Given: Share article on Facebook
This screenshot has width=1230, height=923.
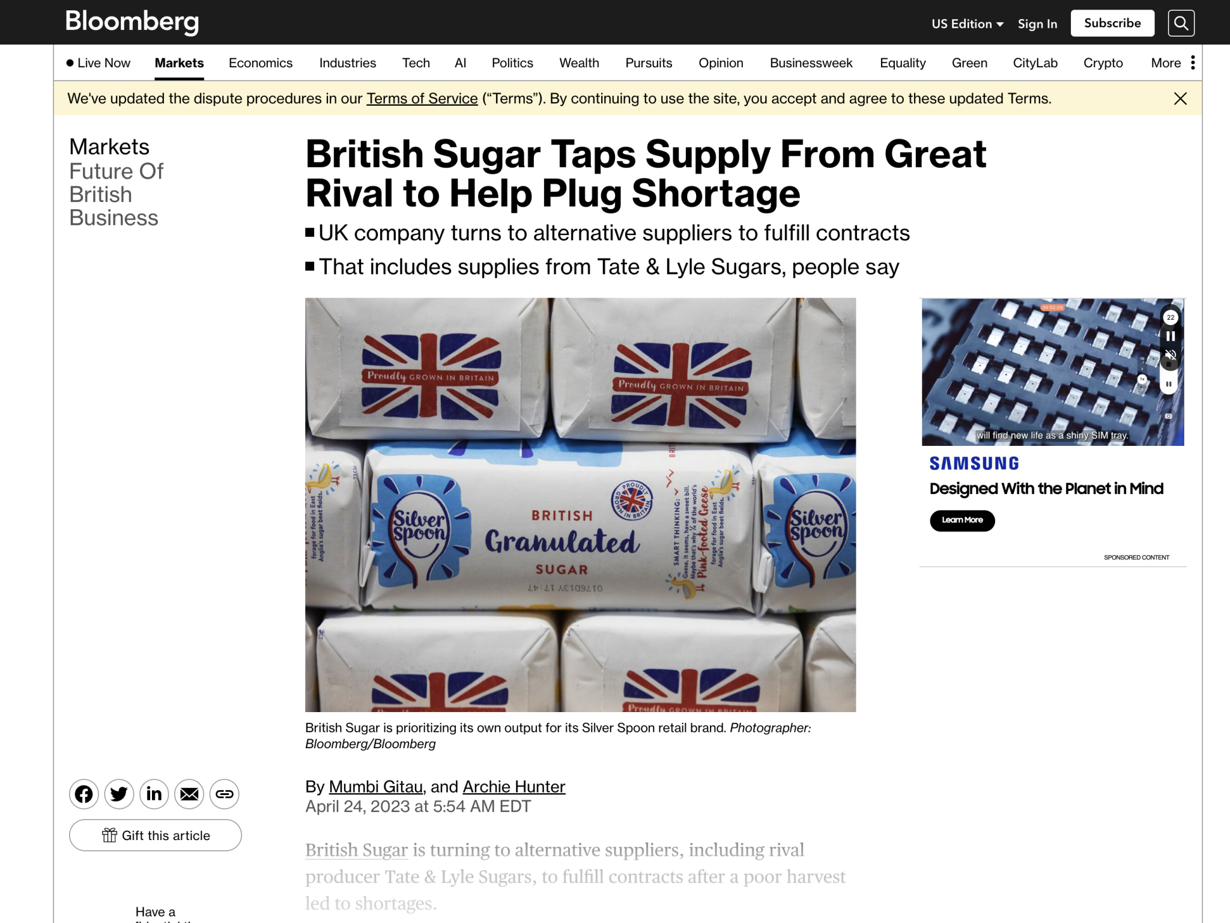Looking at the screenshot, I should [x=84, y=794].
